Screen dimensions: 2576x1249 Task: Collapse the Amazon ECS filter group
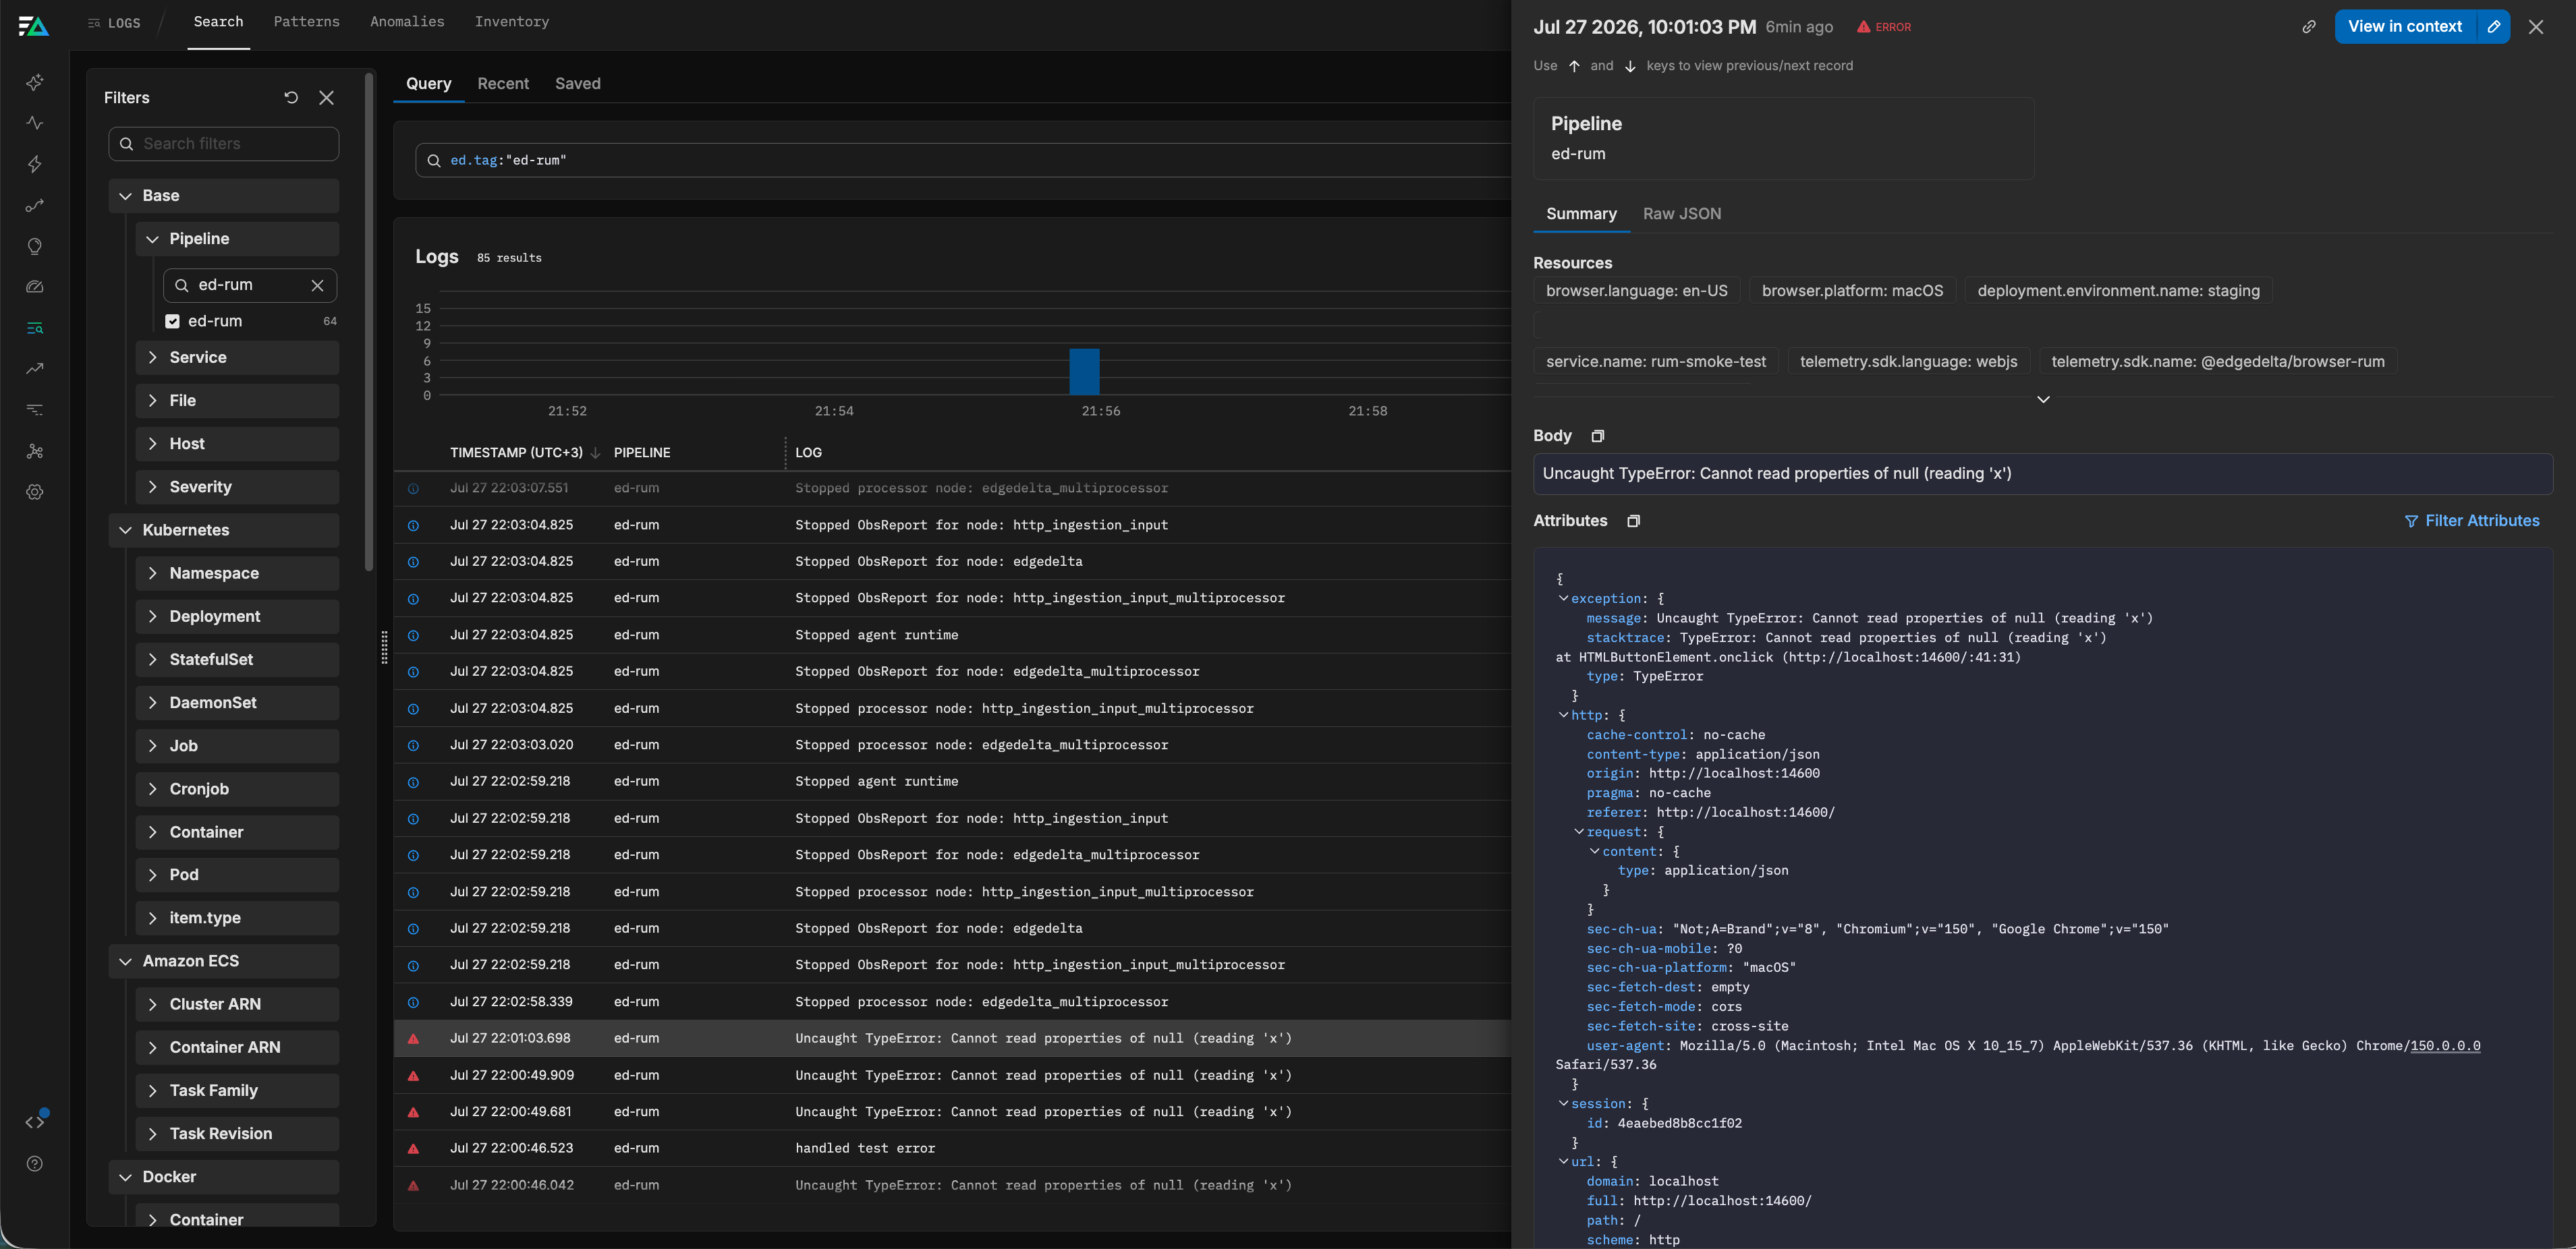[125, 961]
